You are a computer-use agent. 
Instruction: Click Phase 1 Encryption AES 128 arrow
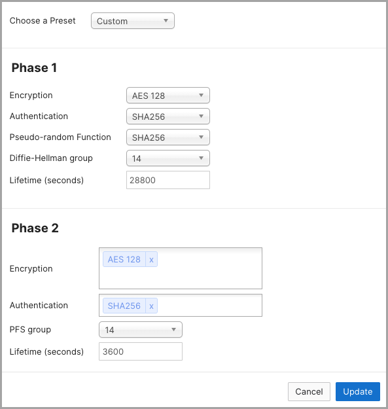pos(201,96)
